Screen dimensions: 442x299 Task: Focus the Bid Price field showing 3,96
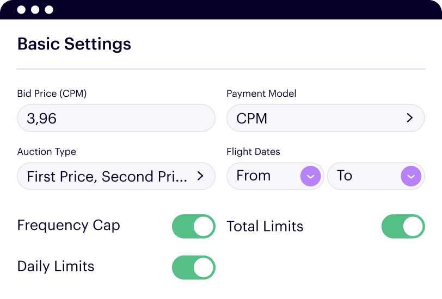click(116, 118)
